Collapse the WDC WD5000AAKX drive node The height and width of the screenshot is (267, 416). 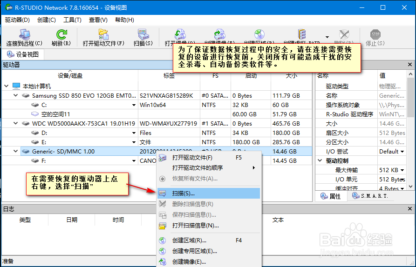click(16, 123)
